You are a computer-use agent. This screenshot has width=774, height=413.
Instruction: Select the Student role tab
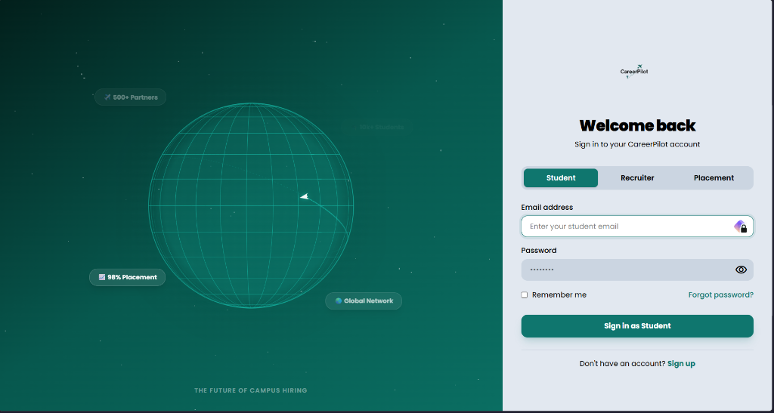[561, 178]
